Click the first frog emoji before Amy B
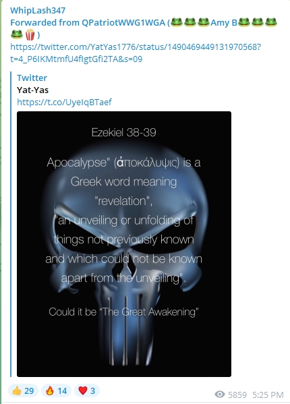The width and height of the screenshot is (290, 404). tap(177, 22)
